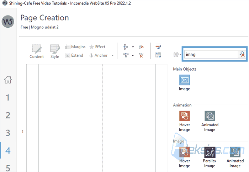The height and width of the screenshot is (172, 249).
Task: Click the delete row icon
Action: pos(141,47)
